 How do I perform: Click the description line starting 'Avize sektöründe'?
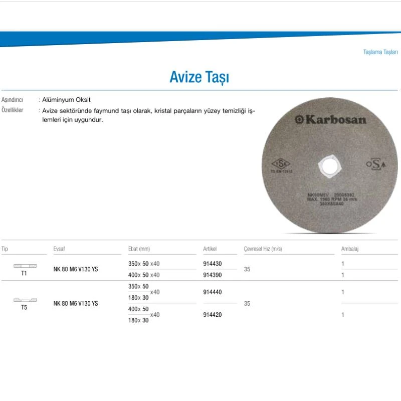tap(148, 111)
